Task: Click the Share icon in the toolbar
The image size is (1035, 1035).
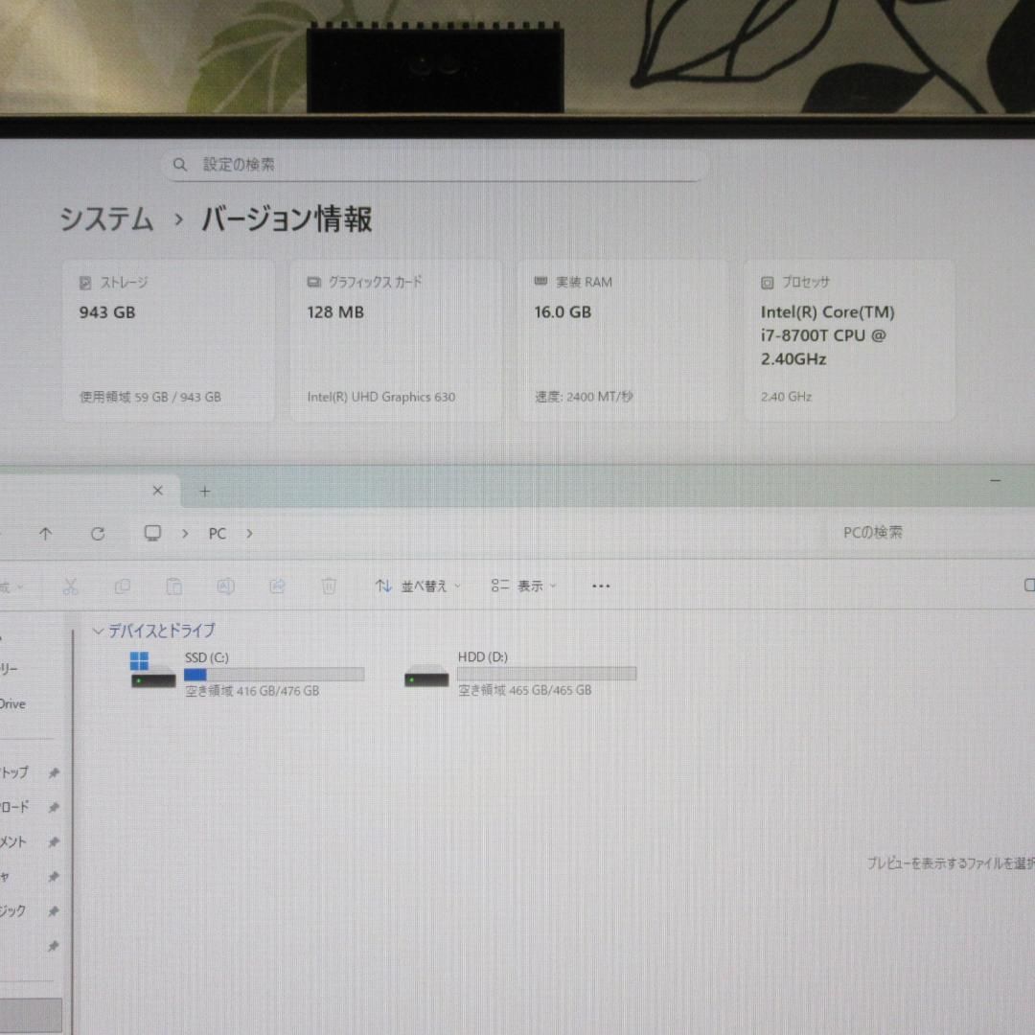Action: [x=277, y=586]
